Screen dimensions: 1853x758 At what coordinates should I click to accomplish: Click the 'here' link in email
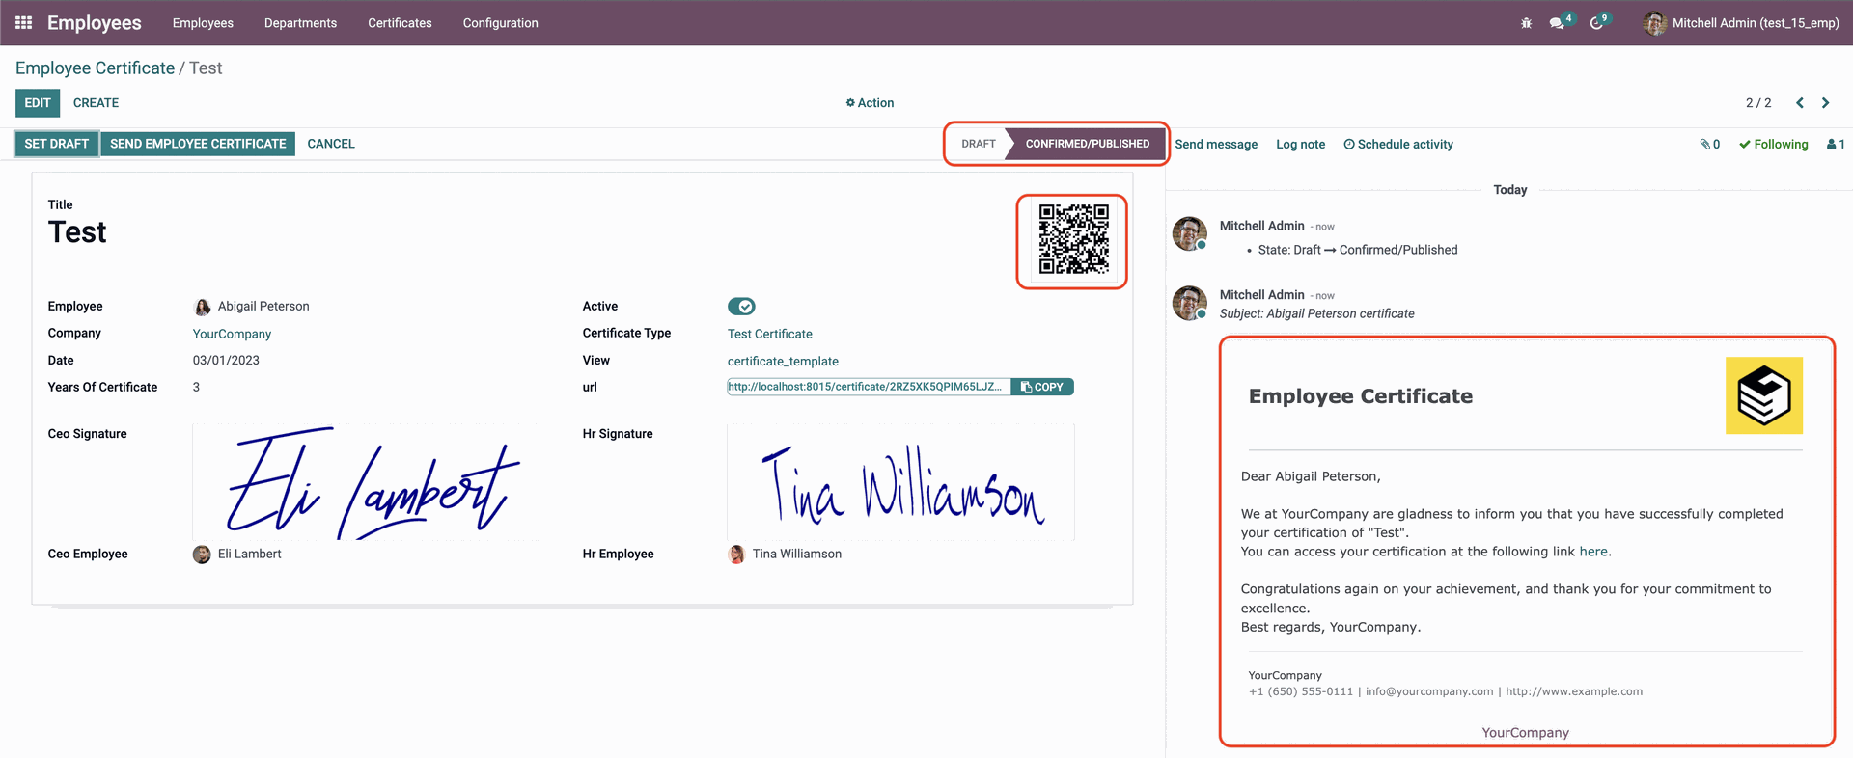(1593, 552)
